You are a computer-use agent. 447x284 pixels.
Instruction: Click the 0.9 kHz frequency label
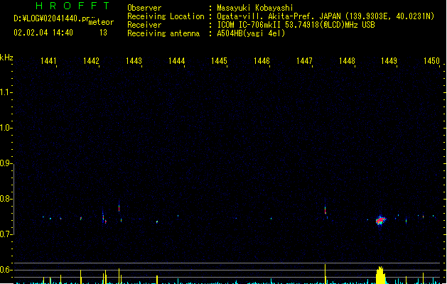coord(5,163)
